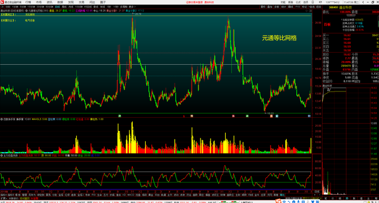Select the KD indicator tab
Screen dimensions: 379x203
pyautogui.click(x=124, y=195)
